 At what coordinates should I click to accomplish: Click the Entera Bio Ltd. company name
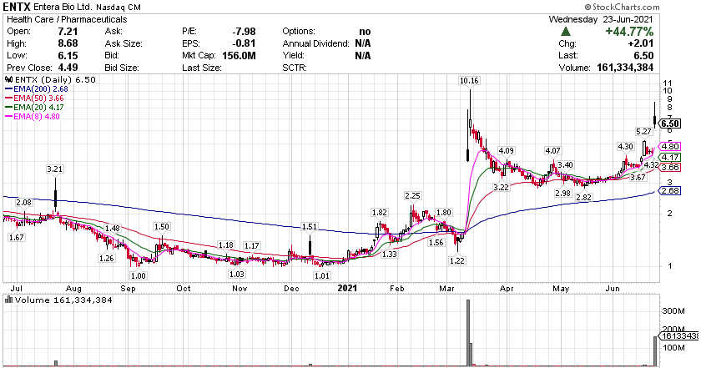[64, 8]
